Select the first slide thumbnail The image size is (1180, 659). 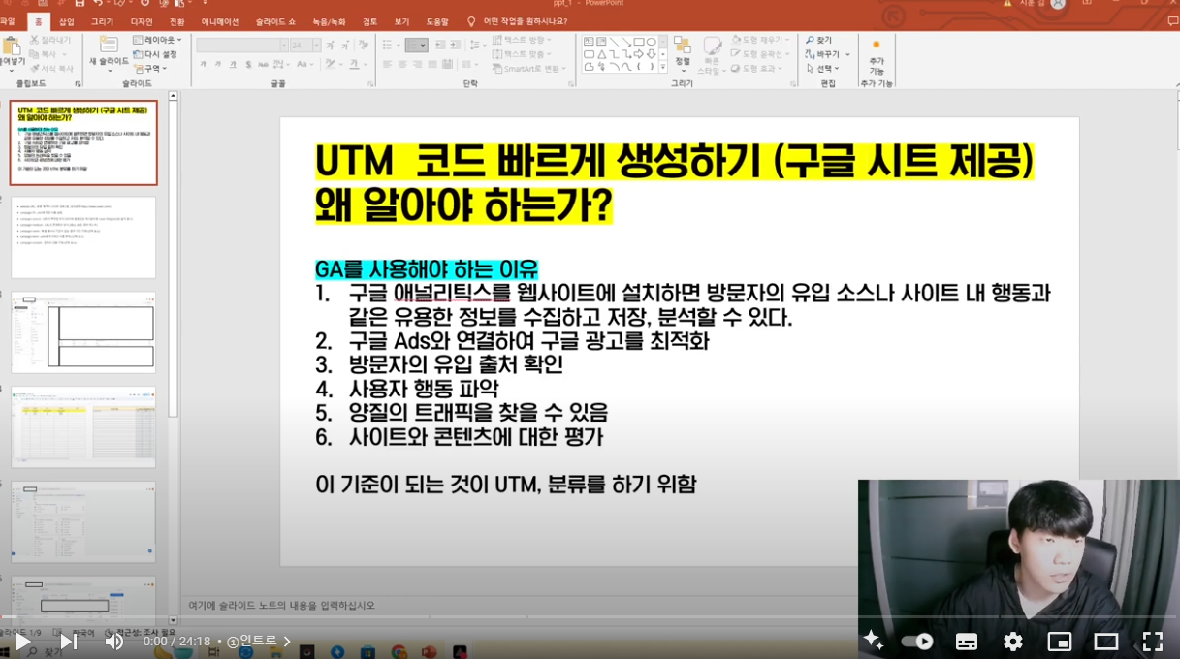[x=83, y=142]
